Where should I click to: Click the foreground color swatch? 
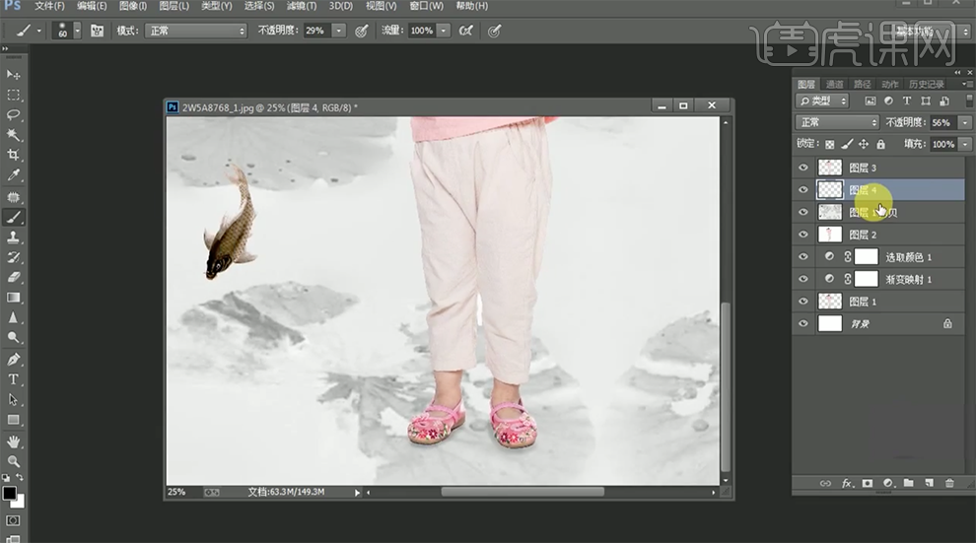point(9,493)
